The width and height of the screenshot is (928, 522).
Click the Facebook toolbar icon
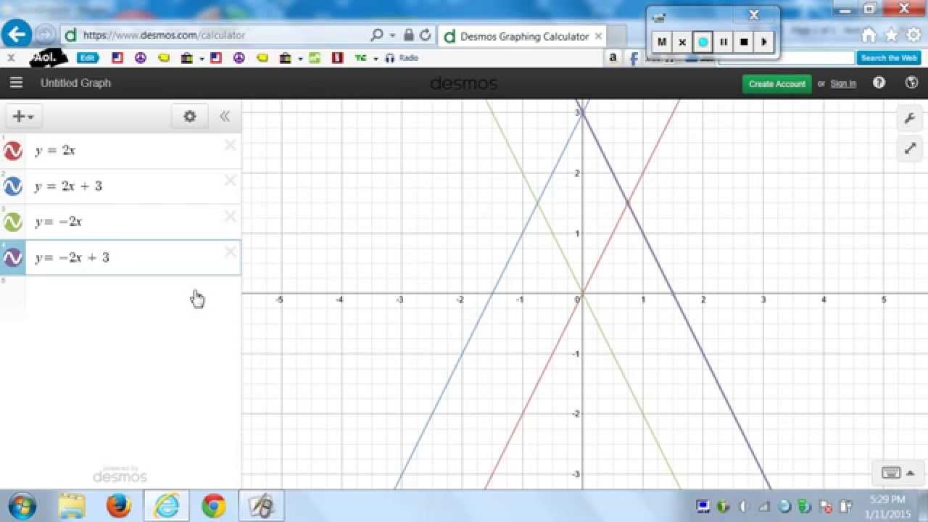click(633, 58)
